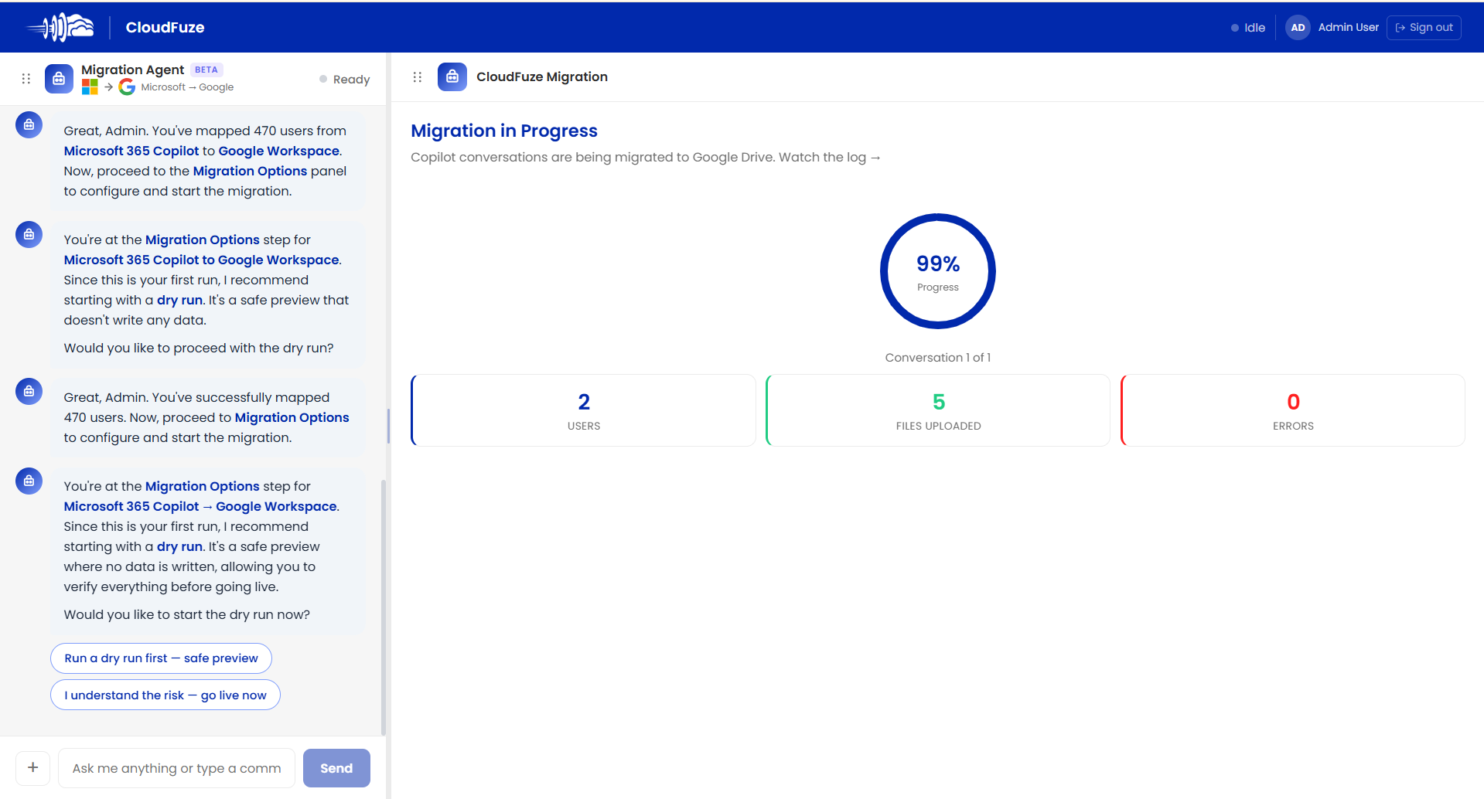The height and width of the screenshot is (799, 1484).
Task: Click the Ready status indicator
Action: point(345,80)
